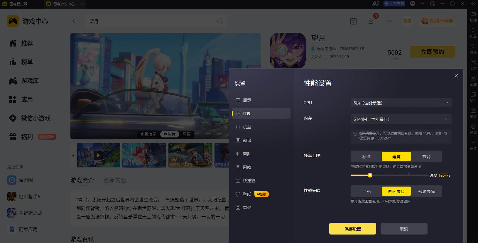Click the 立即预约 reserve button
Image resolution: width=478 pixels, height=243 pixels.
point(433,52)
